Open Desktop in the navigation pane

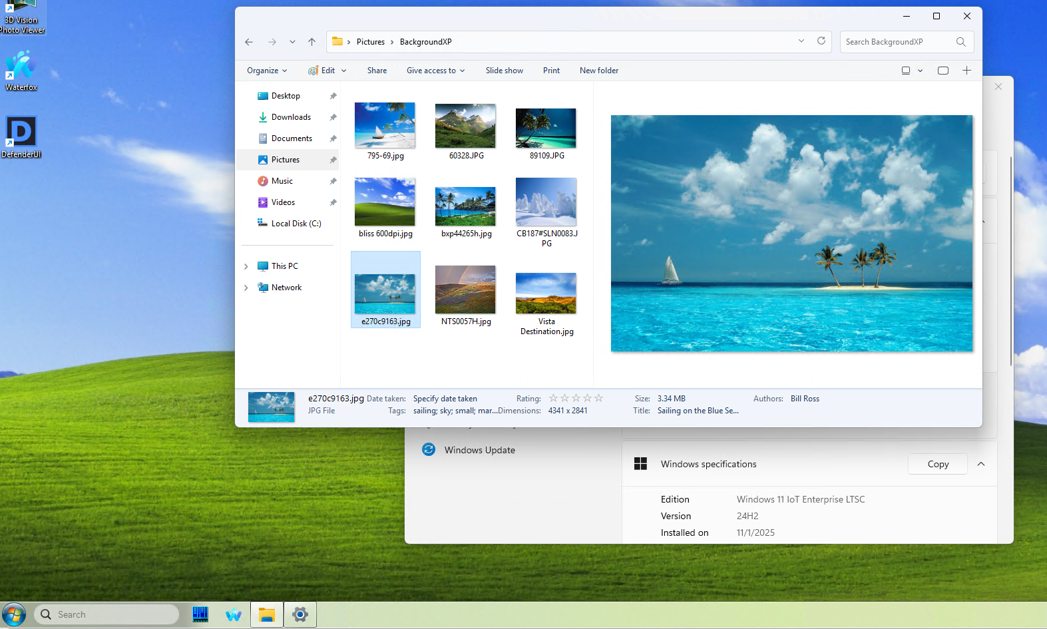286,96
